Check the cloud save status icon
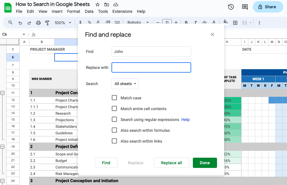Image resolution: width=287 pixels, height=185 pixels. [116, 5]
